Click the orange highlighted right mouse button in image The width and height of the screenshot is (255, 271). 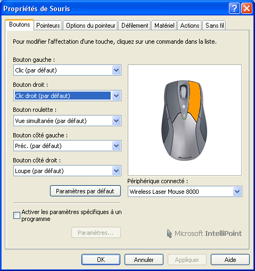(x=194, y=101)
